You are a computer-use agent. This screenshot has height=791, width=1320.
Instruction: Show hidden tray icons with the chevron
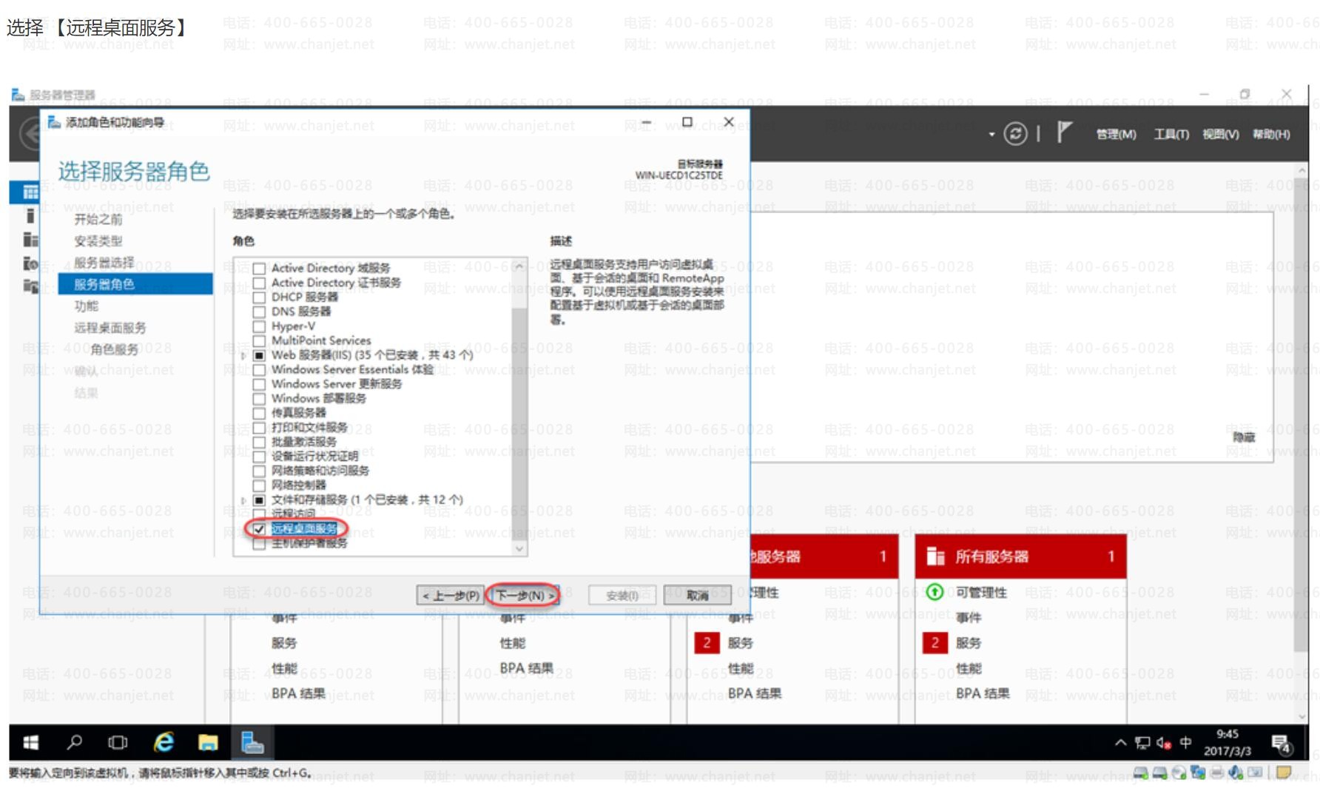pos(1120,743)
